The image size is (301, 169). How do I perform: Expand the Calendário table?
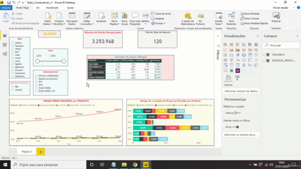point(264,54)
